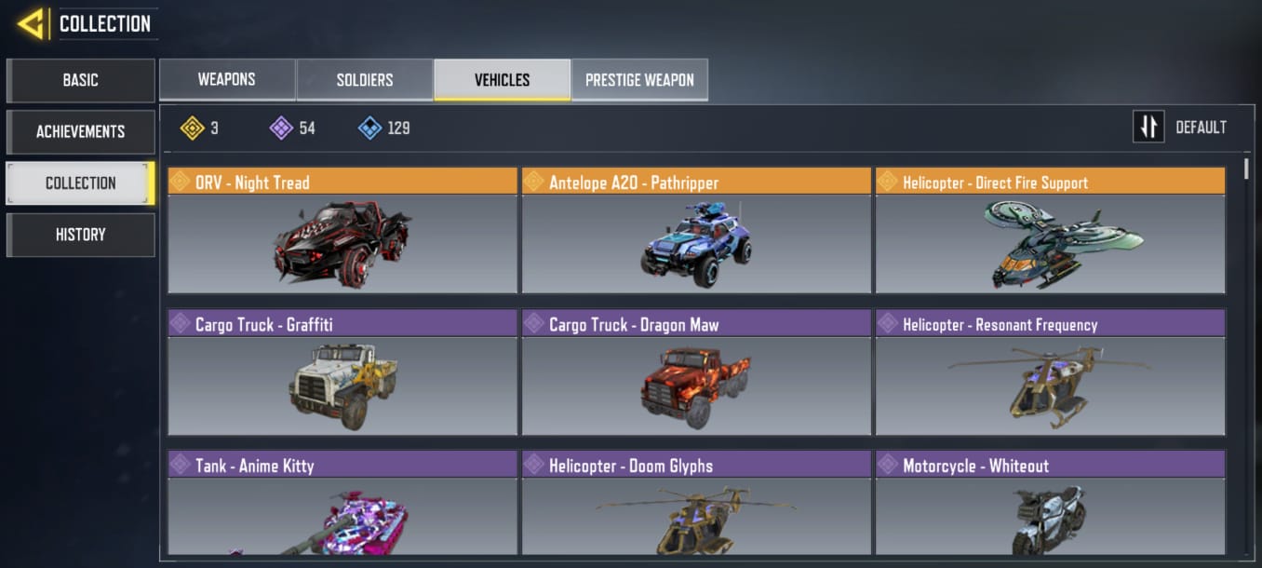The height and width of the screenshot is (568, 1262).
Task: Select the Helicopter - Direct Fire Support thumbnail
Action: coord(1051,244)
